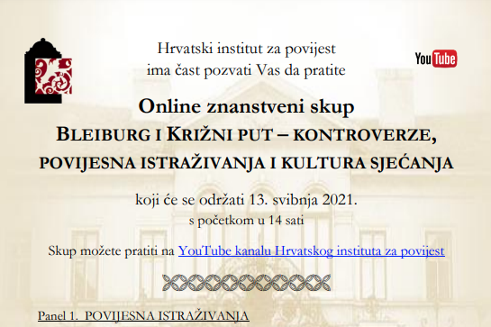The height and width of the screenshot is (327, 491).
Task: Click the decorative braided divider ornament
Action: pyautogui.click(x=246, y=282)
